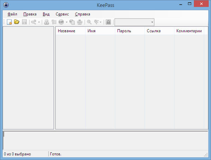211x160 pixels.
Task: Lock workspace using the padlock icon
Action: (108, 22)
